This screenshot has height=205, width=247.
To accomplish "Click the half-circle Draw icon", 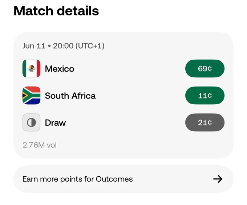I will [x=31, y=122].
